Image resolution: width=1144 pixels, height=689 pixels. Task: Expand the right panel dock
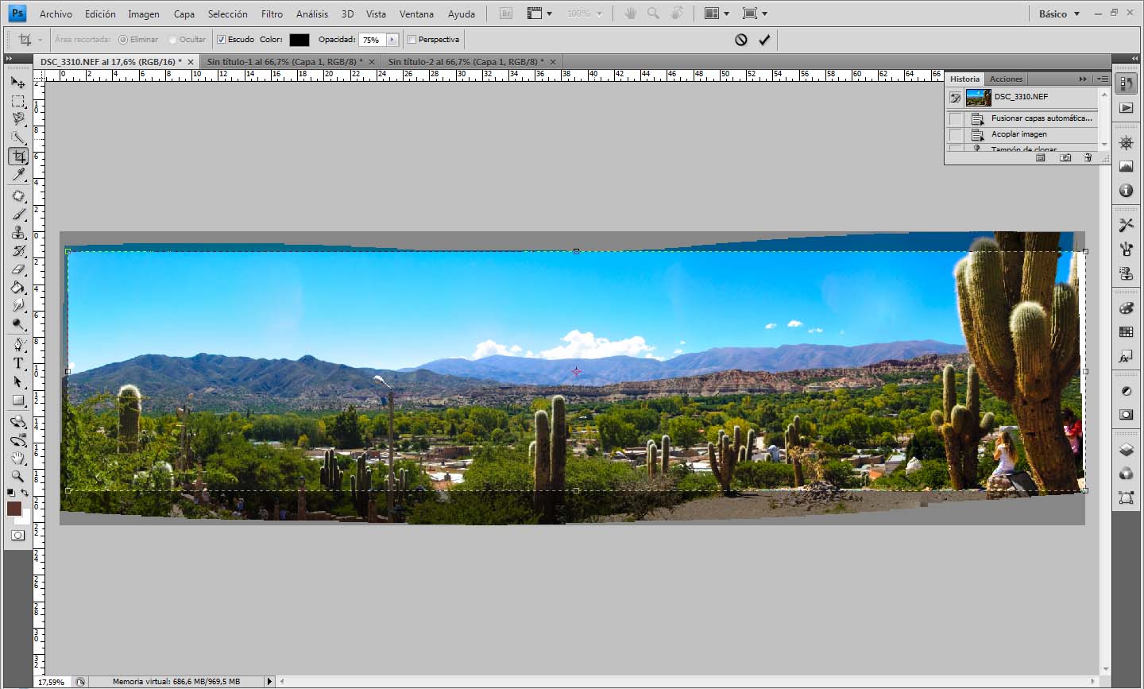1134,59
